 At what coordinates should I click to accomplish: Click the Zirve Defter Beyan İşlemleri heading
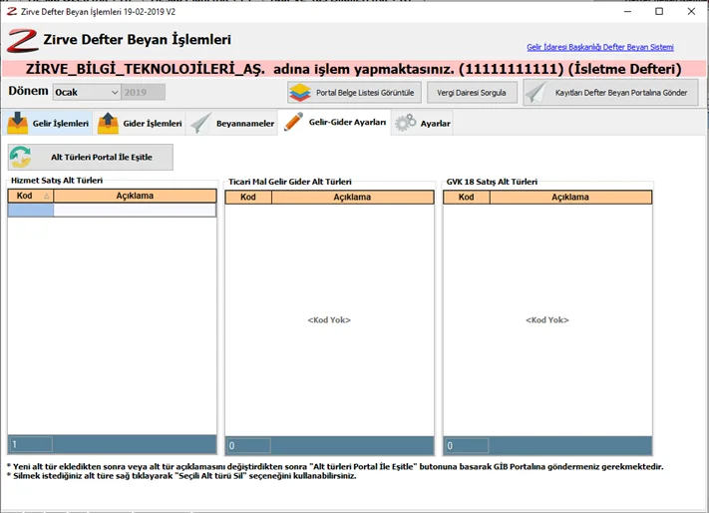tap(137, 39)
